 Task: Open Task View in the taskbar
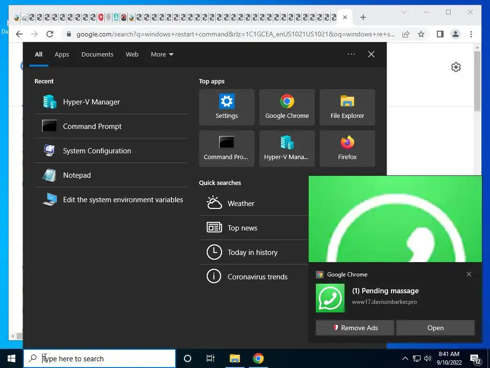pyautogui.click(x=211, y=358)
